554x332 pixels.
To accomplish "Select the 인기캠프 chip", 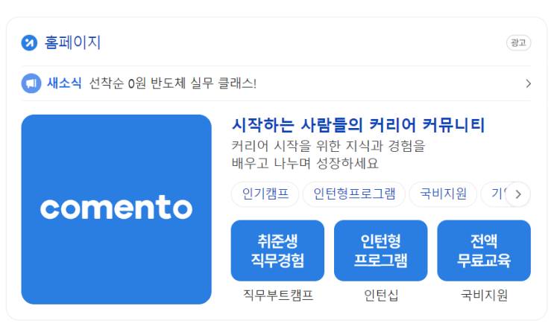I will tap(265, 194).
